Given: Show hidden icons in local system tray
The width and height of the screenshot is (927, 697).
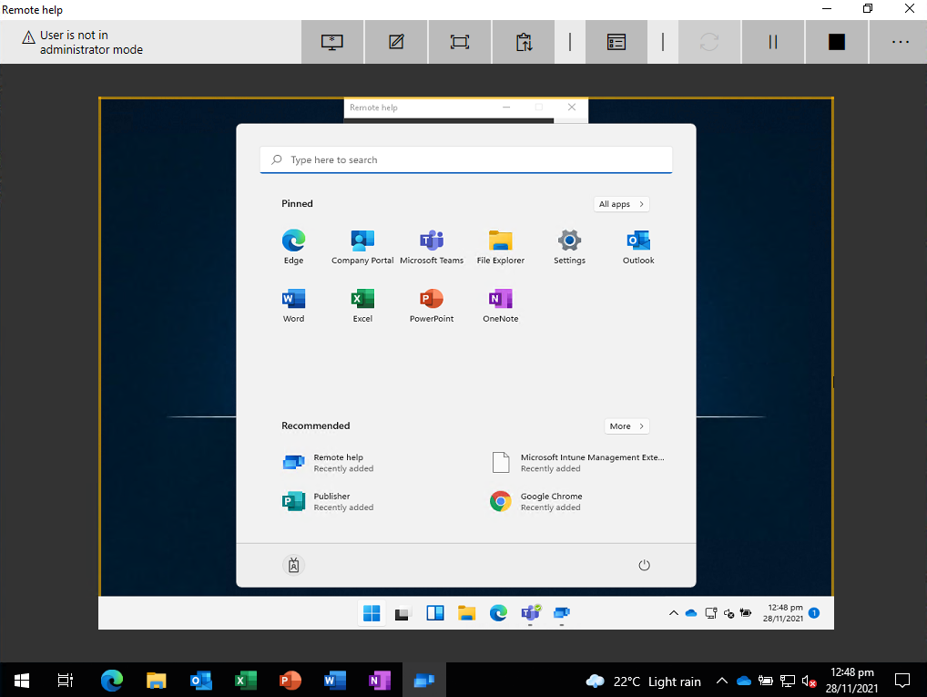Looking at the screenshot, I should click(x=722, y=681).
